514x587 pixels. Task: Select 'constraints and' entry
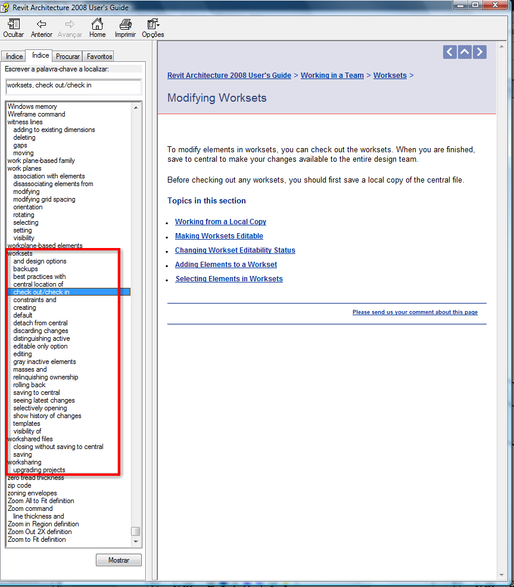pyautogui.click(x=35, y=300)
